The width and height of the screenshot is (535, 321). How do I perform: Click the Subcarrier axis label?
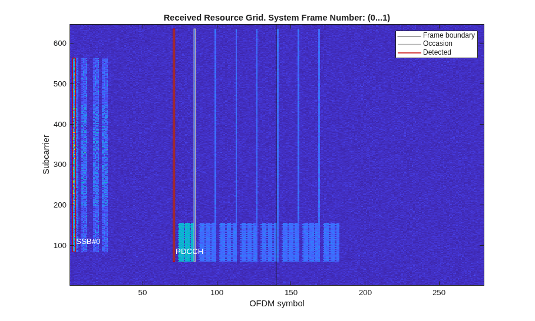coord(46,155)
